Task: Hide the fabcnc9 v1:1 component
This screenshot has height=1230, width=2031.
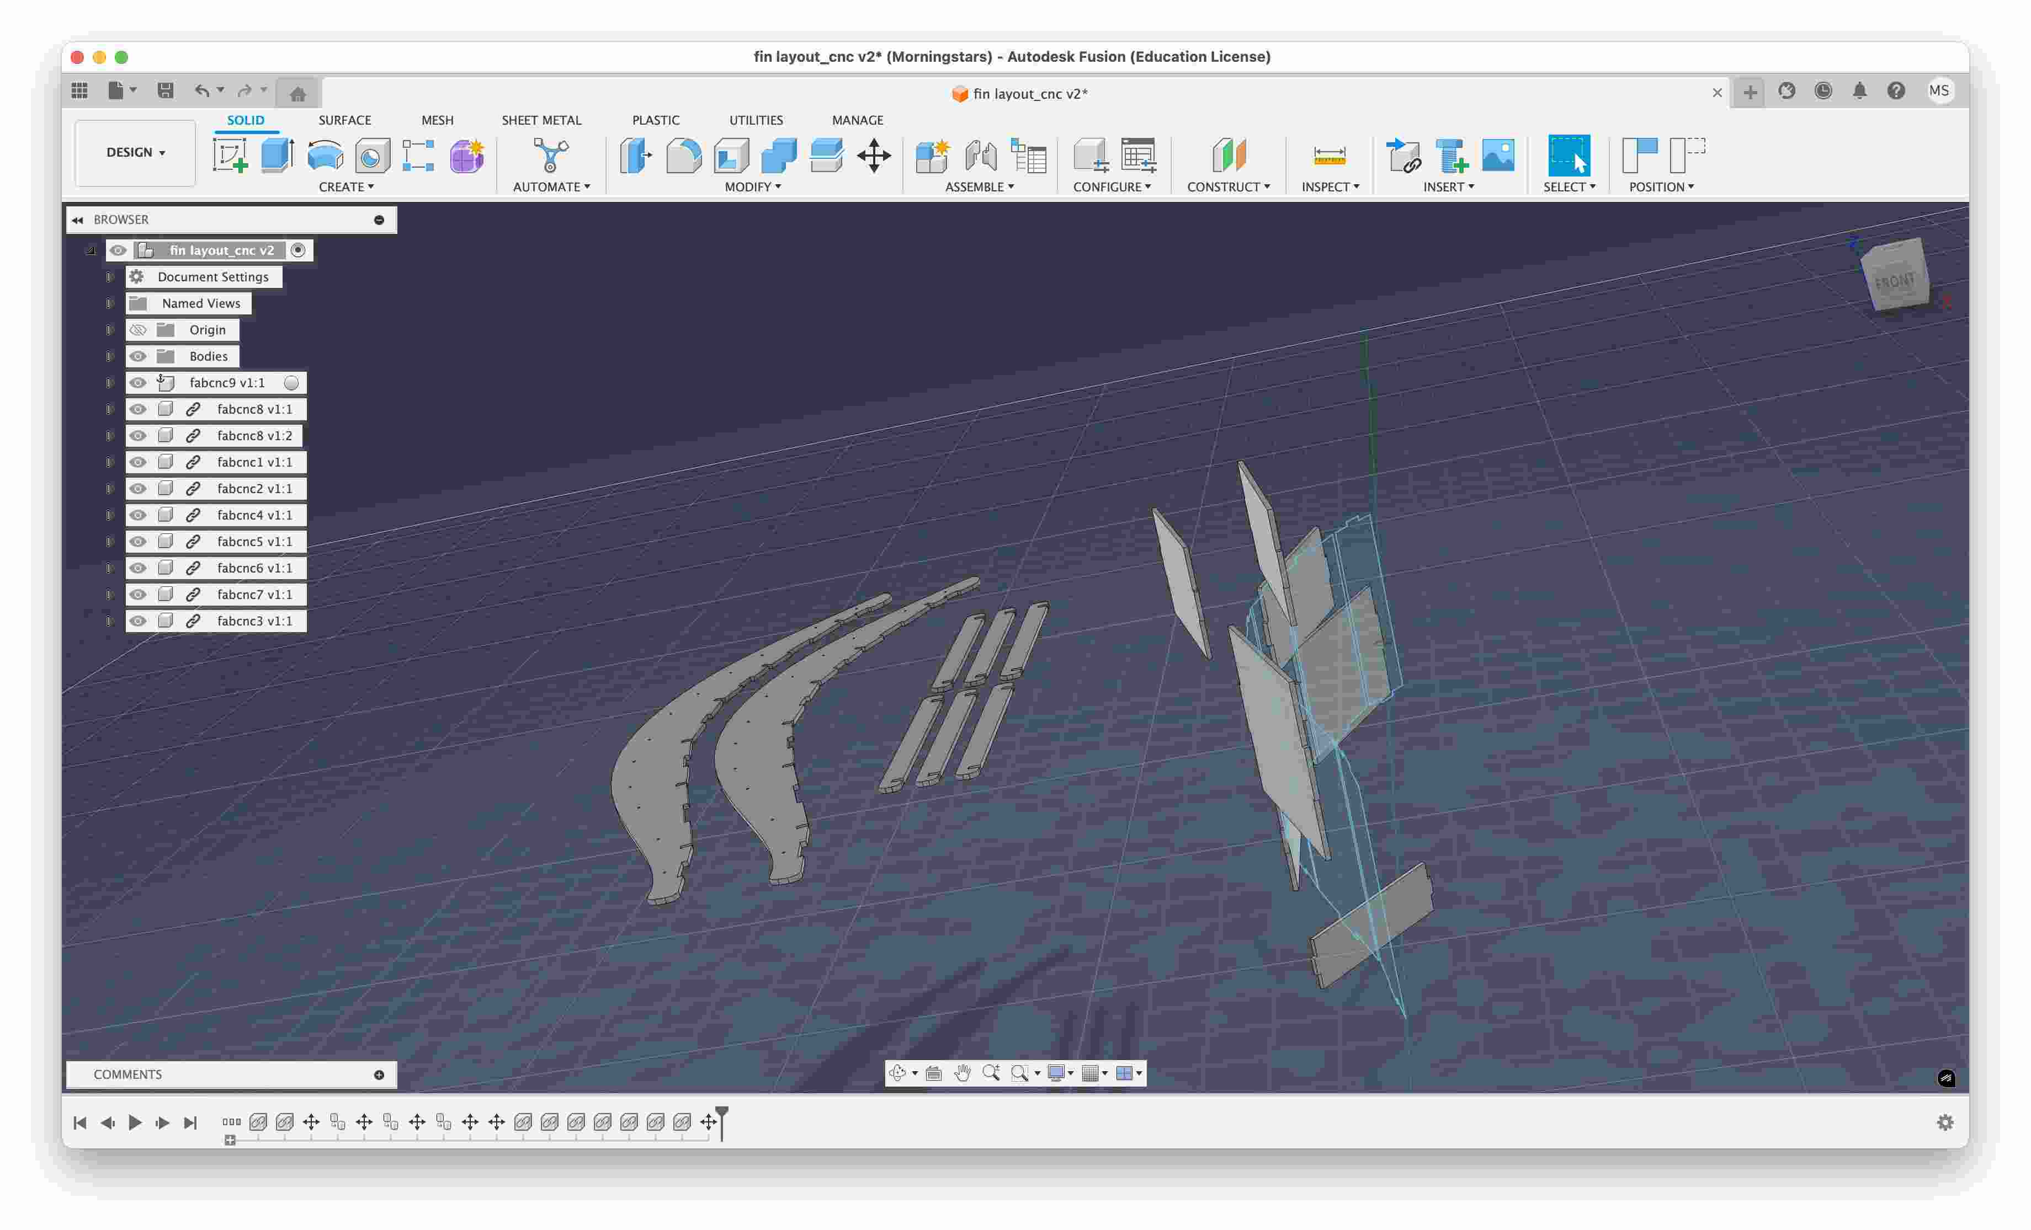Action: pos(137,382)
